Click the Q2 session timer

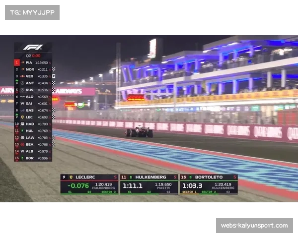click(x=33, y=56)
